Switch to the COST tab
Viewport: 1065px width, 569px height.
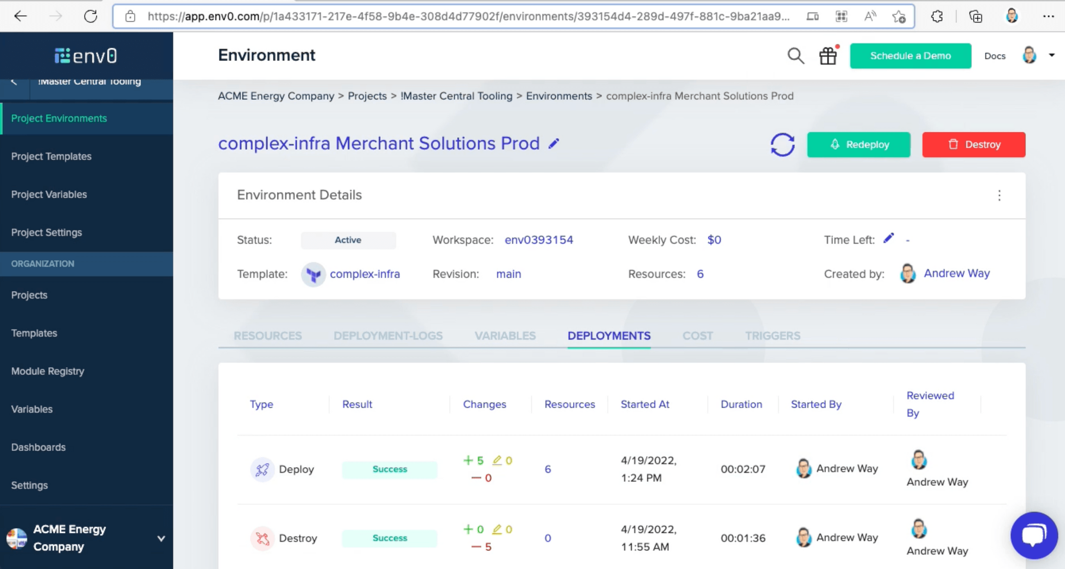tap(698, 336)
